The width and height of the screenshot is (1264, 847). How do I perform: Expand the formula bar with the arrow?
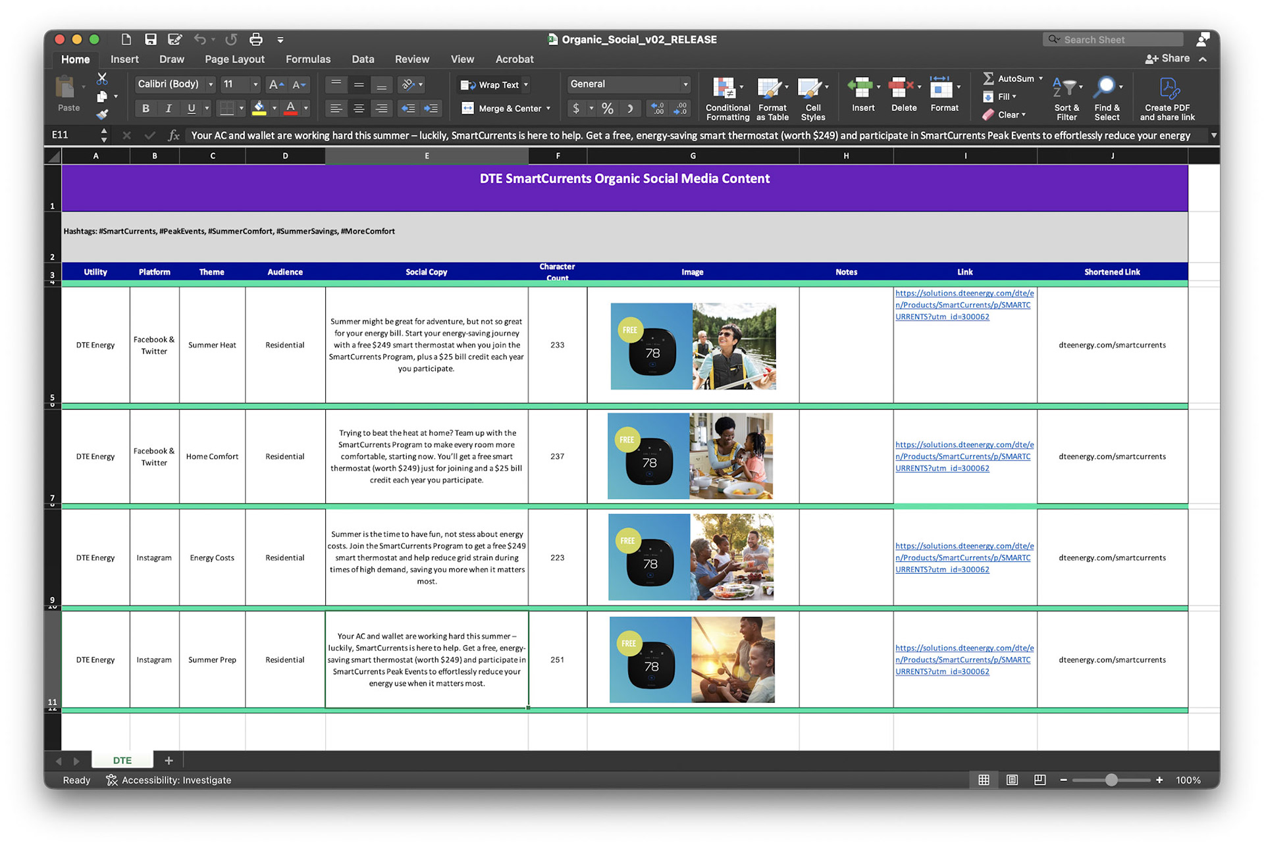click(x=1213, y=136)
